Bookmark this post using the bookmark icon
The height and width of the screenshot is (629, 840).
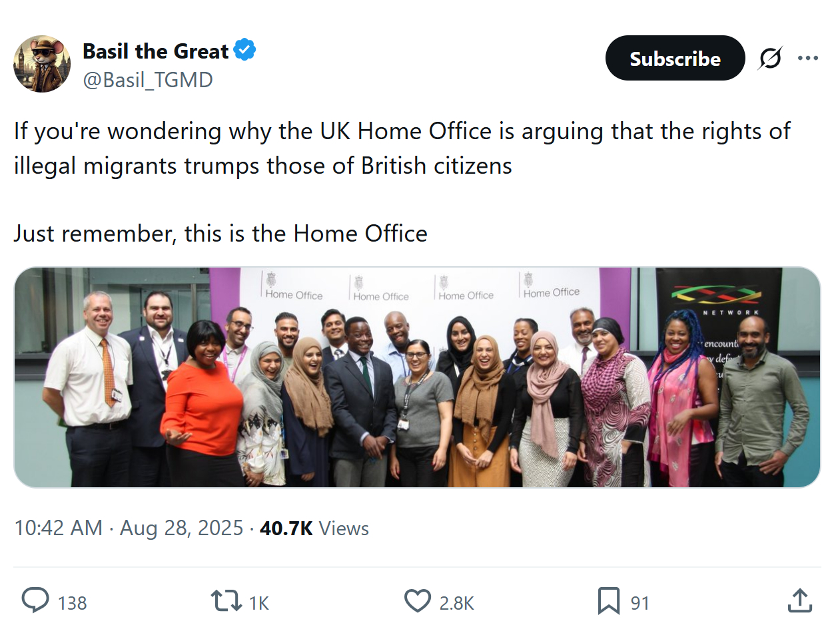pos(608,601)
